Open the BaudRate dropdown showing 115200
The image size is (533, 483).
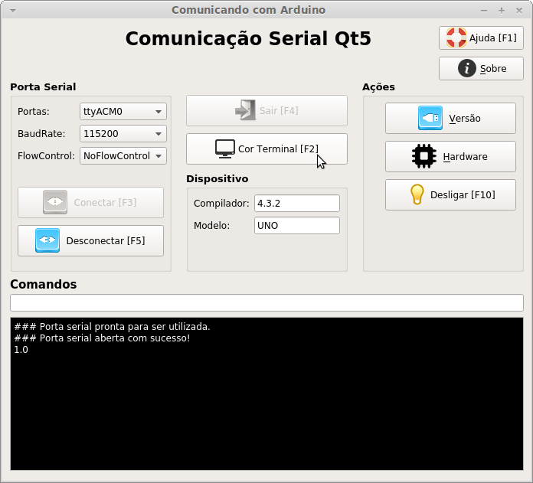coord(123,134)
